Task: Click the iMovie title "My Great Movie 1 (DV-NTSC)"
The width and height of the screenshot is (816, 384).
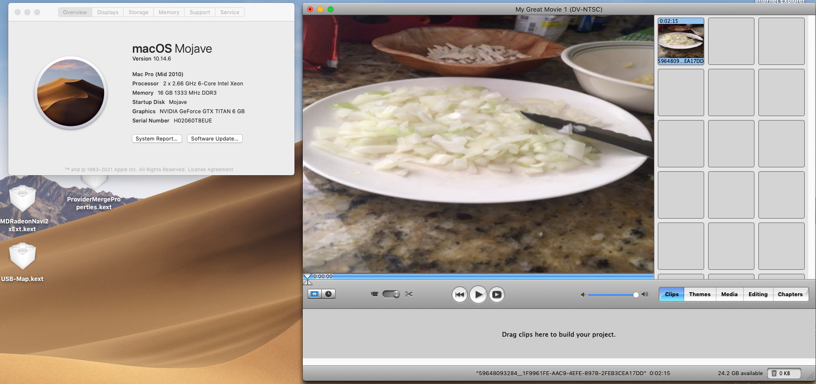Action: [x=559, y=9]
